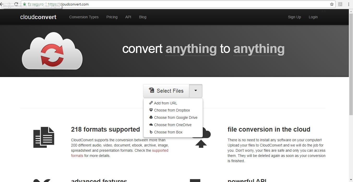The image size is (353, 182).
Task: Click Sign Up in the header
Action: click(295, 17)
